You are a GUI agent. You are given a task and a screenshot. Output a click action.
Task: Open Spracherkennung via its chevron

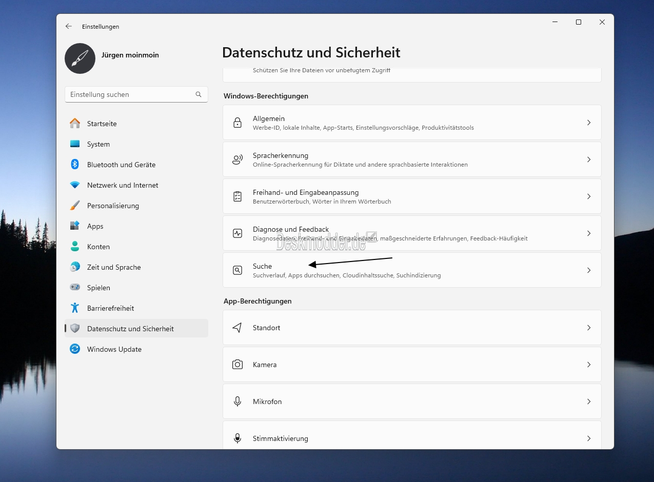[x=589, y=159]
